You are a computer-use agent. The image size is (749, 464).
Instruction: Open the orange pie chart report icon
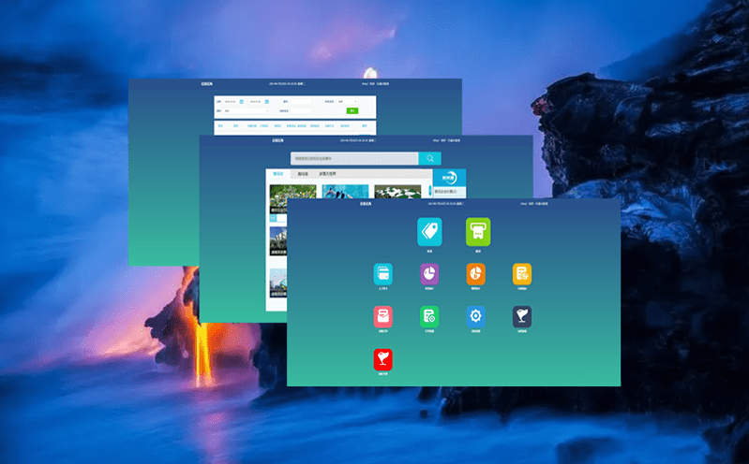475,273
